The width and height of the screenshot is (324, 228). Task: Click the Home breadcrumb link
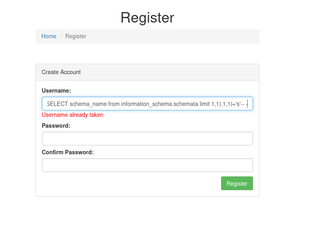click(49, 36)
